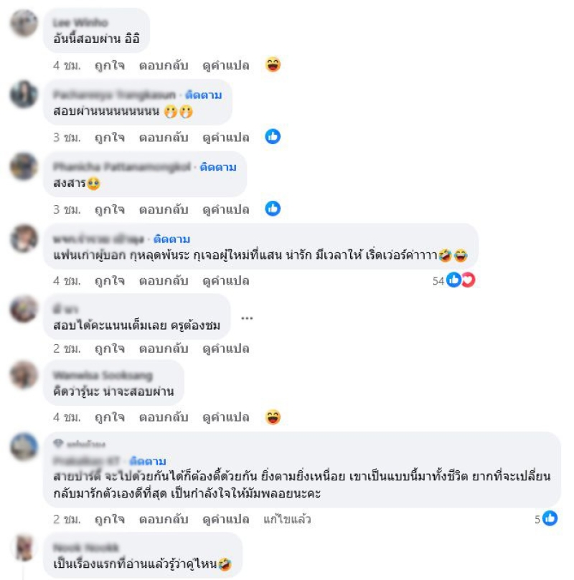Click the blue like icon under สงสาร comment
The width and height of the screenshot is (574, 580).
[x=273, y=209]
